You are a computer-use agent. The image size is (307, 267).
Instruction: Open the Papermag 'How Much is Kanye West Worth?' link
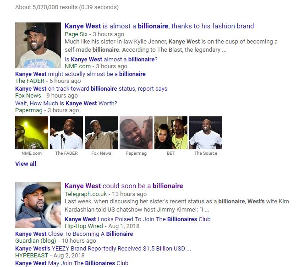tap(66, 103)
